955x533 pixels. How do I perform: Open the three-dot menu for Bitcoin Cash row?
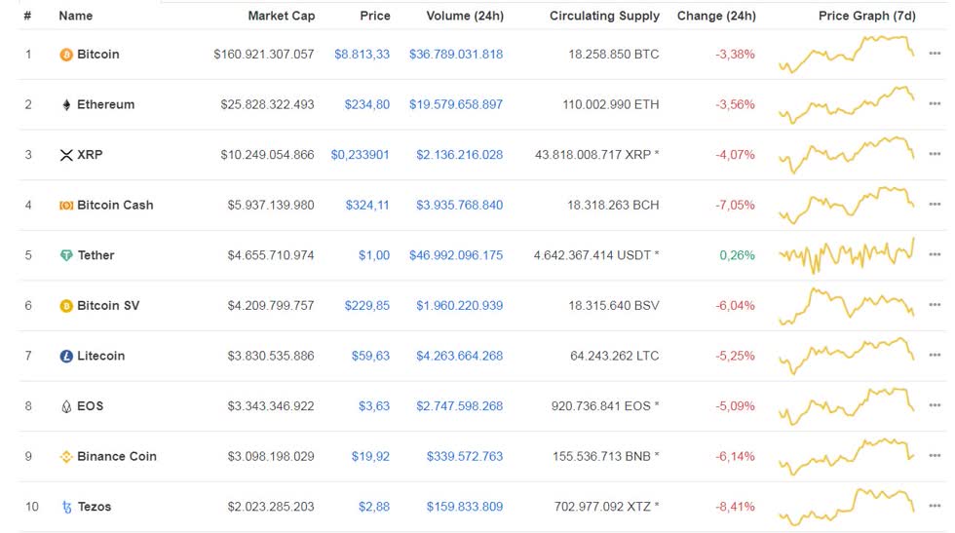[935, 204]
